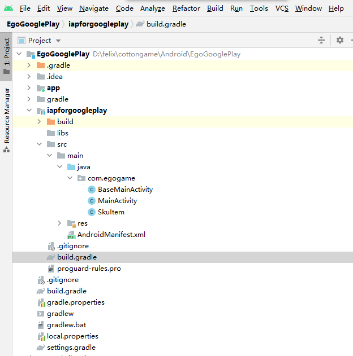The height and width of the screenshot is (356, 353).
Task: Click the Collapse All icon
Action: point(321,40)
